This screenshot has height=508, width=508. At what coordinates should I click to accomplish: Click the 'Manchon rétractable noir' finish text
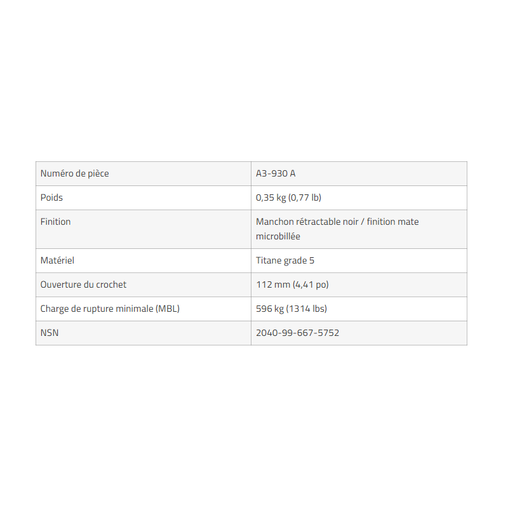tap(306, 222)
